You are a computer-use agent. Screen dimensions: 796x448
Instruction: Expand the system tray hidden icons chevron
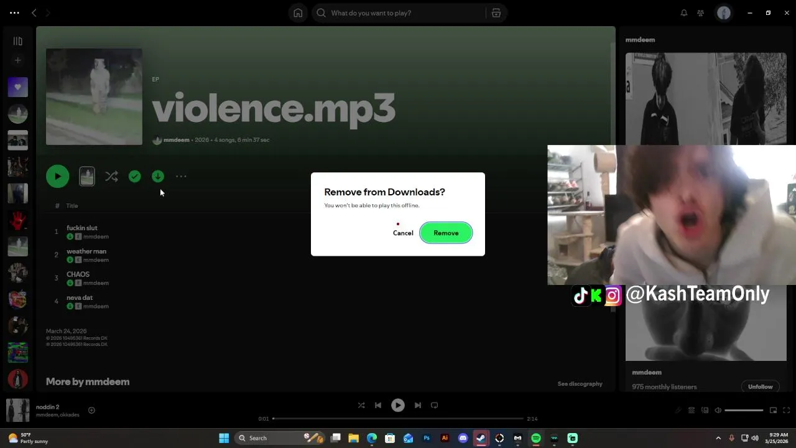718,438
